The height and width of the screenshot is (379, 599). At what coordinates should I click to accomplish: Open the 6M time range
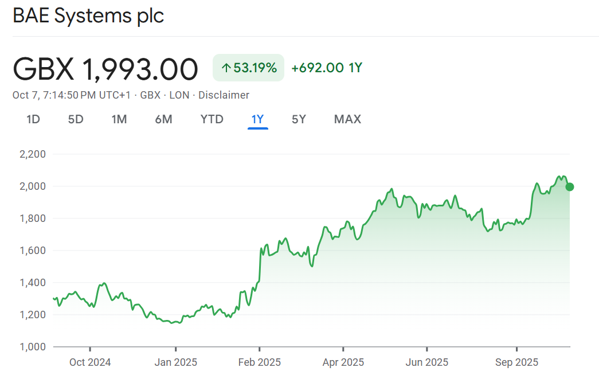tap(163, 119)
